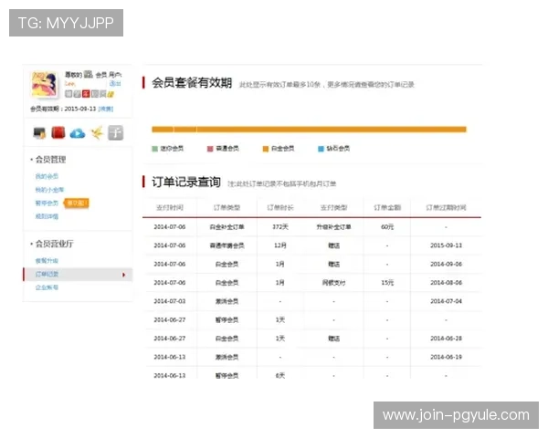Click the 支付时间 column header
548x438 pixels.
[170, 207]
